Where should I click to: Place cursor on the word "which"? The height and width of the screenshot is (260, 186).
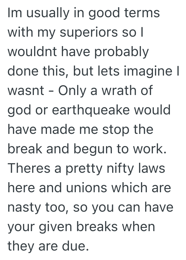coord(128,188)
